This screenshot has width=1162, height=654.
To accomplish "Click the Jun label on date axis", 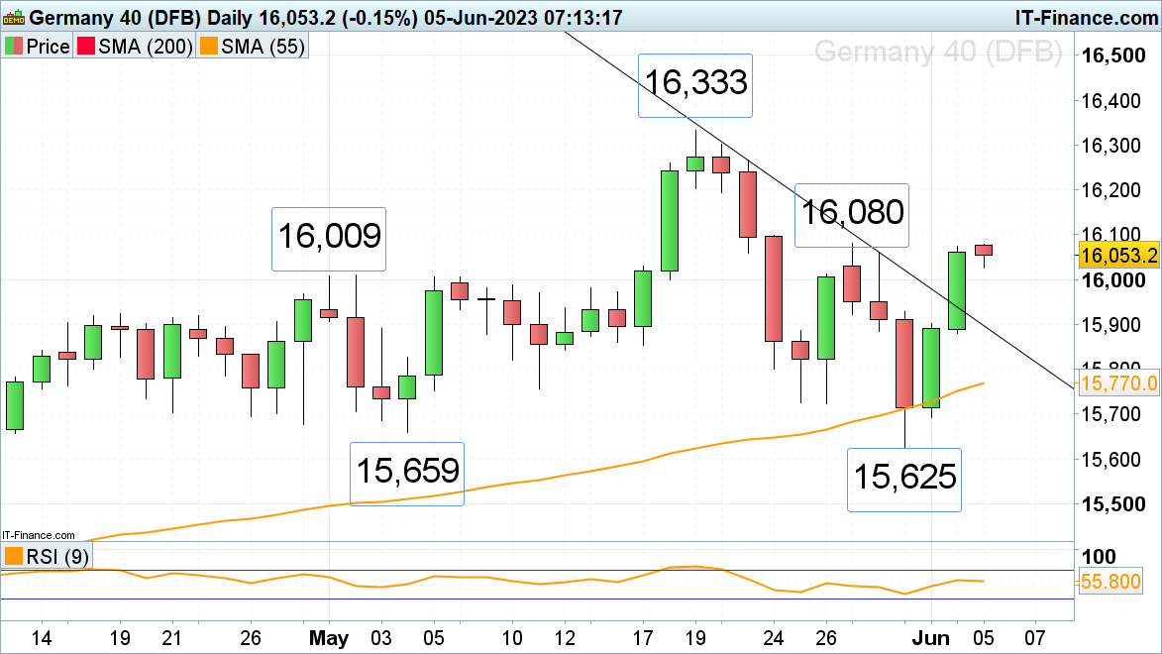I will (931, 638).
